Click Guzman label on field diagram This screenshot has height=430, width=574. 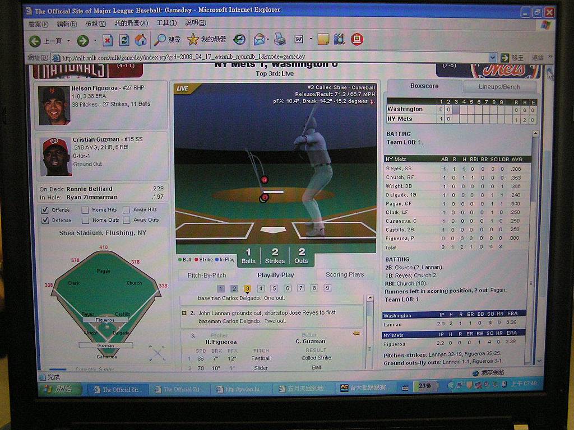click(106, 345)
